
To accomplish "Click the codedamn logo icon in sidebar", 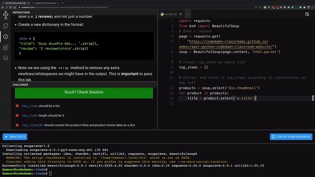I will click(5, 15).
